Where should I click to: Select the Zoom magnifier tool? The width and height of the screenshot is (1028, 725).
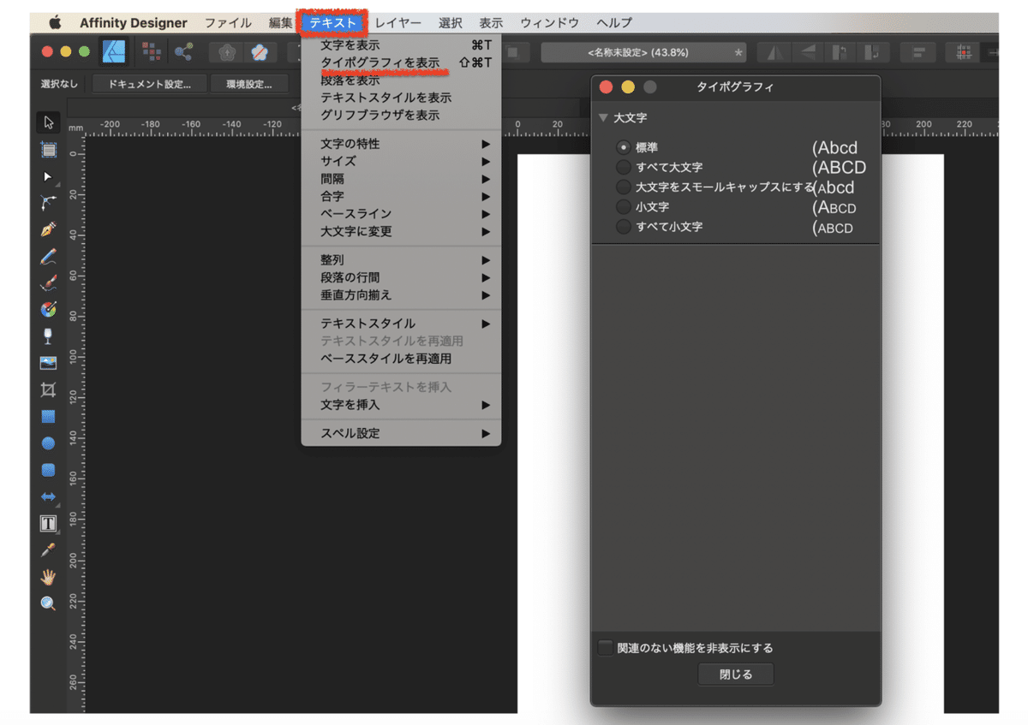coord(48,603)
